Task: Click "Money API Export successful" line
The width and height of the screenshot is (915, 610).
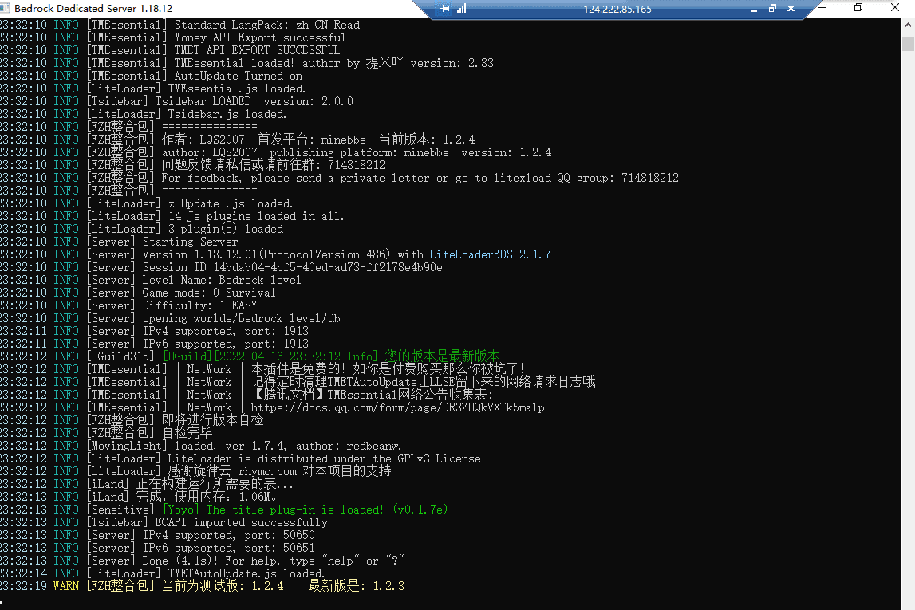Action: tap(173, 38)
